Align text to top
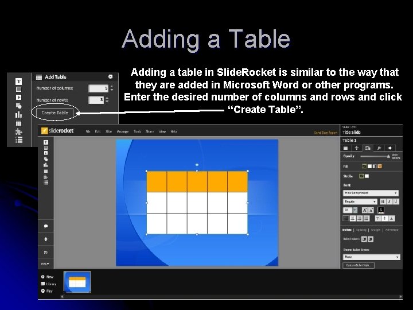 (377, 218)
